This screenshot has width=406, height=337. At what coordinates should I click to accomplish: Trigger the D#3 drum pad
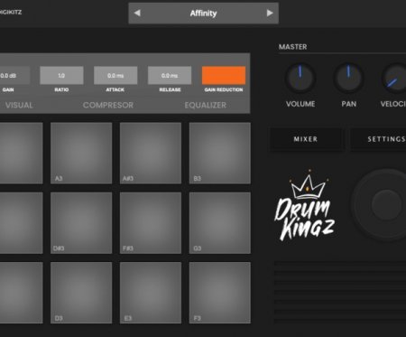tap(81, 223)
